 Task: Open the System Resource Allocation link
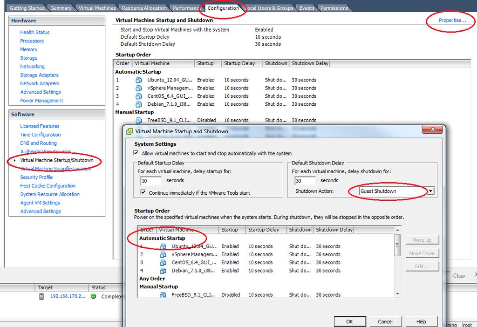coord(50,194)
